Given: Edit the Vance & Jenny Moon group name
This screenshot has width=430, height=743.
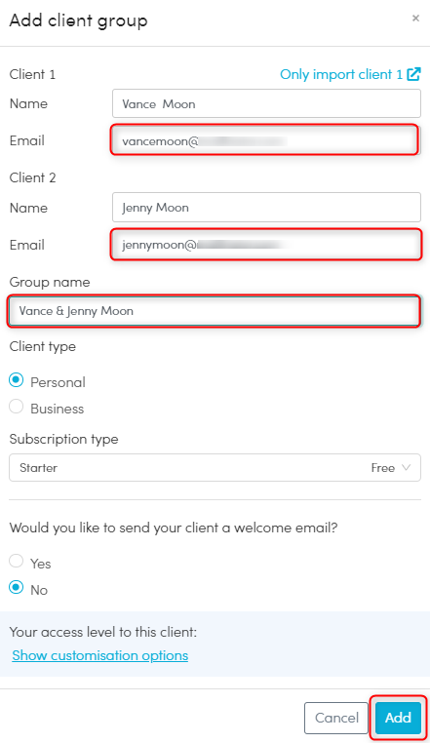Looking at the screenshot, I should [215, 311].
